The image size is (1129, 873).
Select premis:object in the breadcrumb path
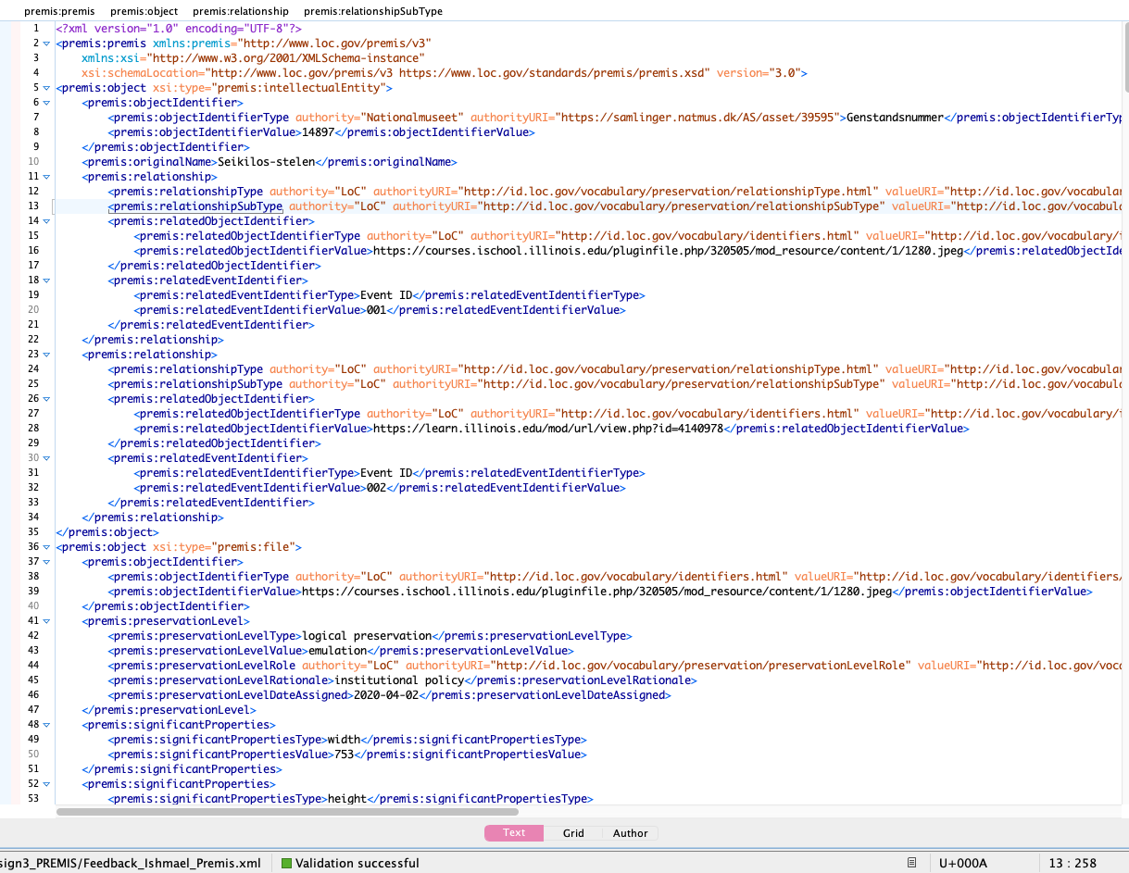pyautogui.click(x=144, y=11)
